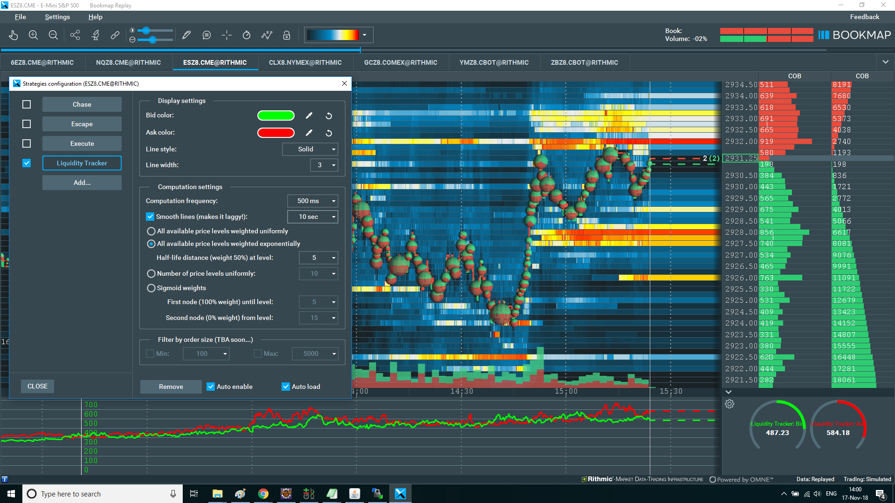Open the Line style dropdown
895x503 pixels.
coord(310,150)
